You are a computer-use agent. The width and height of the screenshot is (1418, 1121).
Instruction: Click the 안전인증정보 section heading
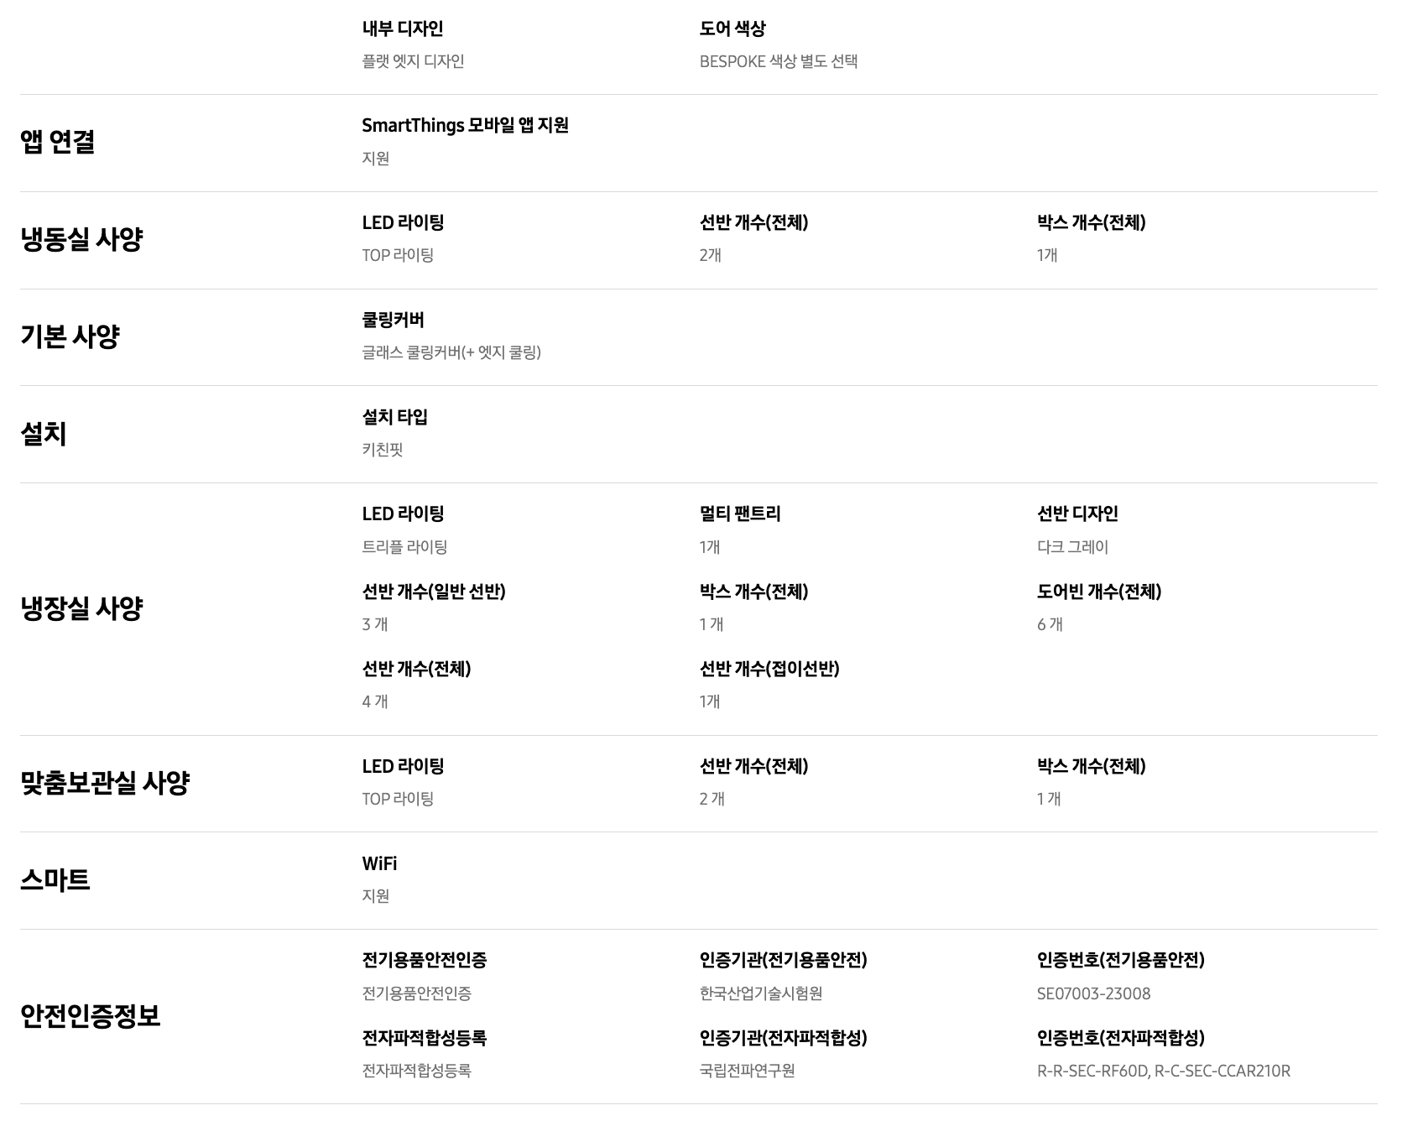coord(90,1016)
